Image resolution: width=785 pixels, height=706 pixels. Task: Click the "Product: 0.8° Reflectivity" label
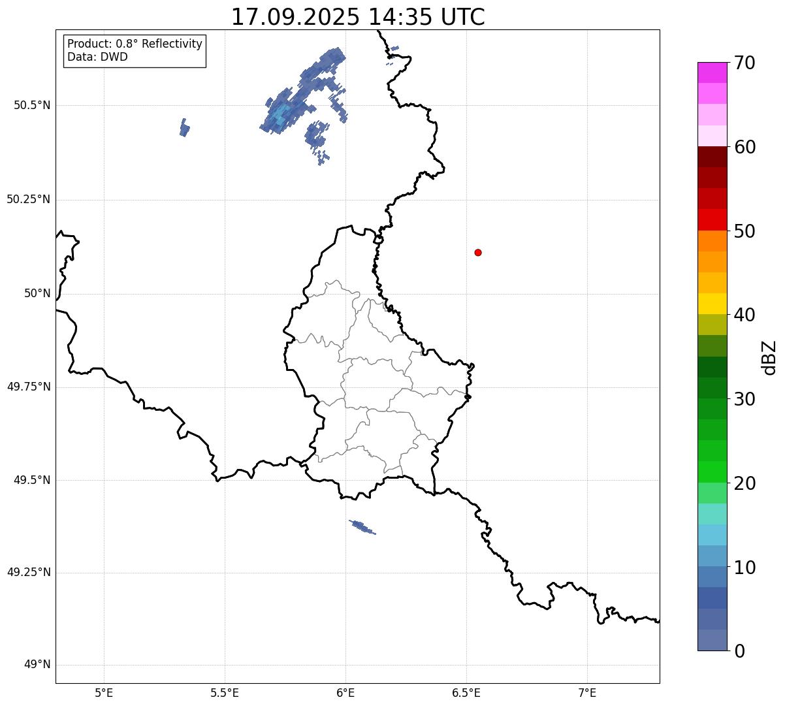tap(135, 44)
